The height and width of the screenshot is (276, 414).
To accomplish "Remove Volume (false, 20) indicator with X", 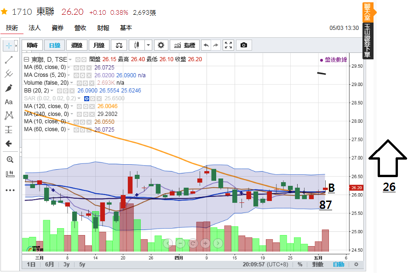I will coord(92,83).
